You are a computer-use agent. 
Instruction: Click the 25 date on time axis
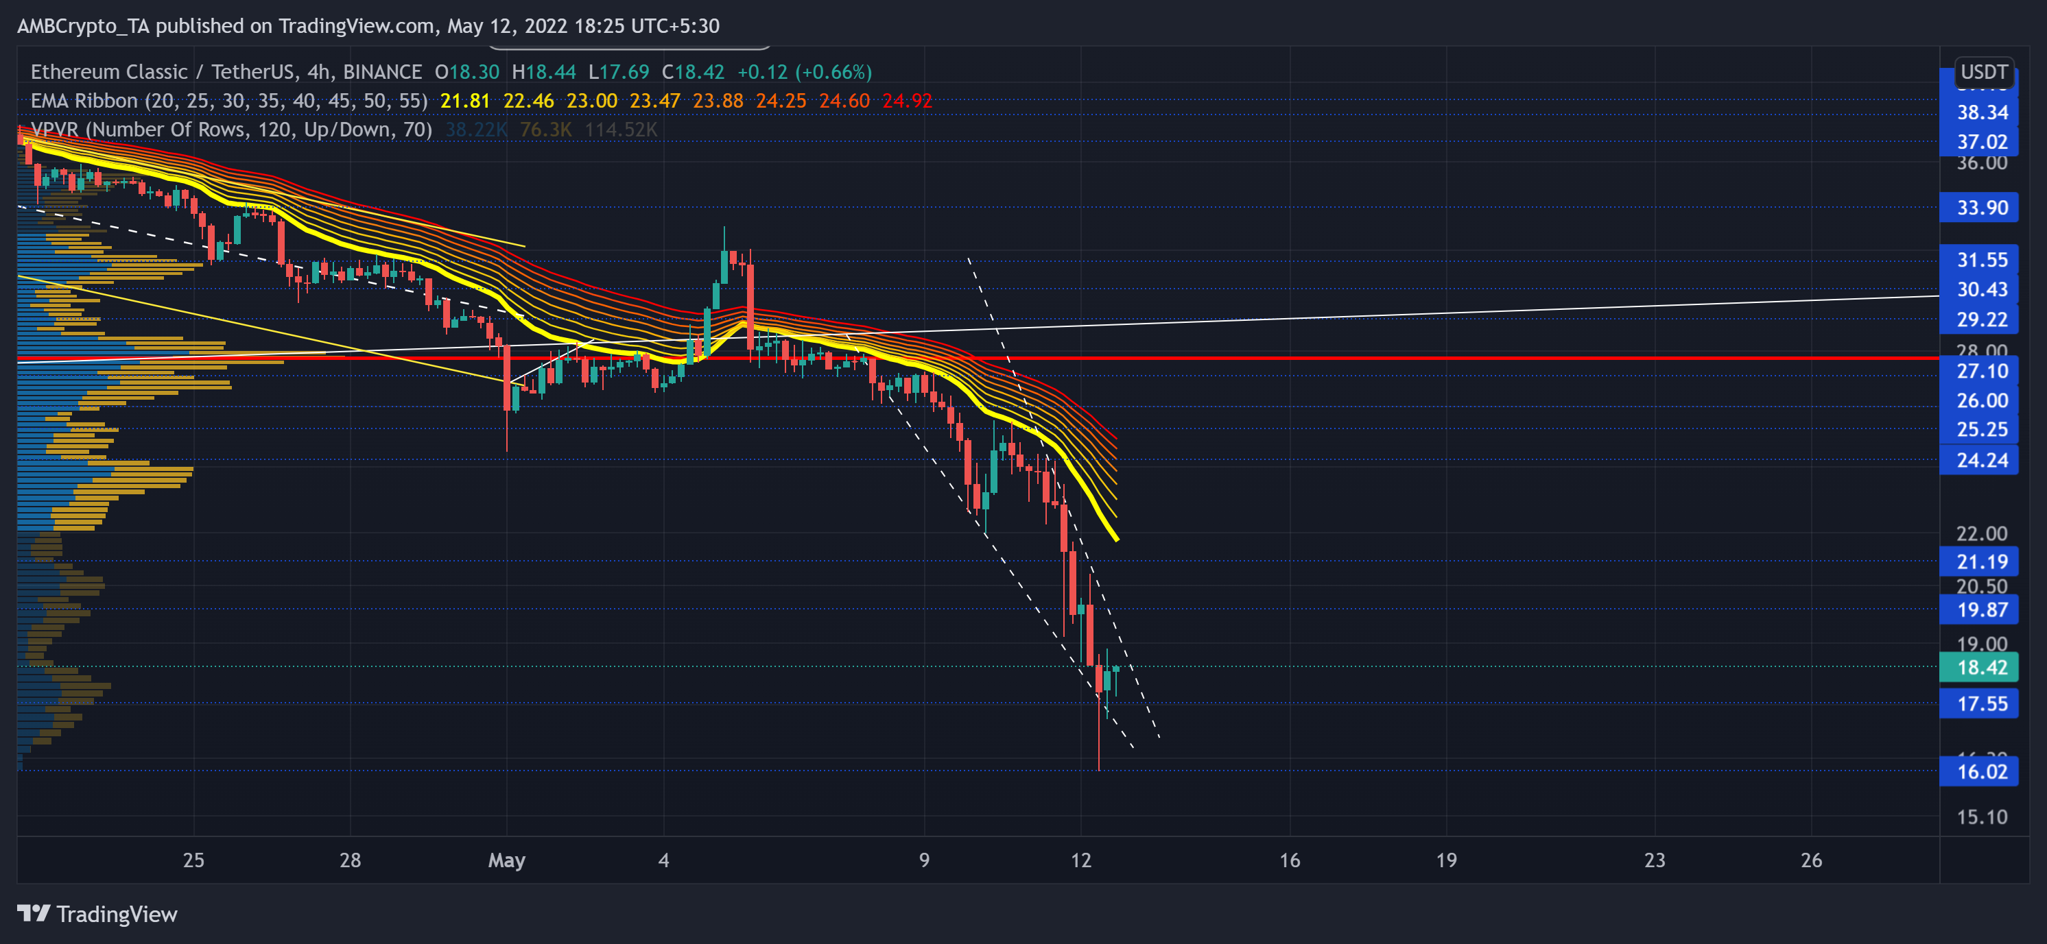pyautogui.click(x=194, y=860)
